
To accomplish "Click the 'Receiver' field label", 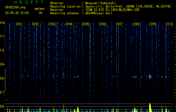I will click(57, 10).
